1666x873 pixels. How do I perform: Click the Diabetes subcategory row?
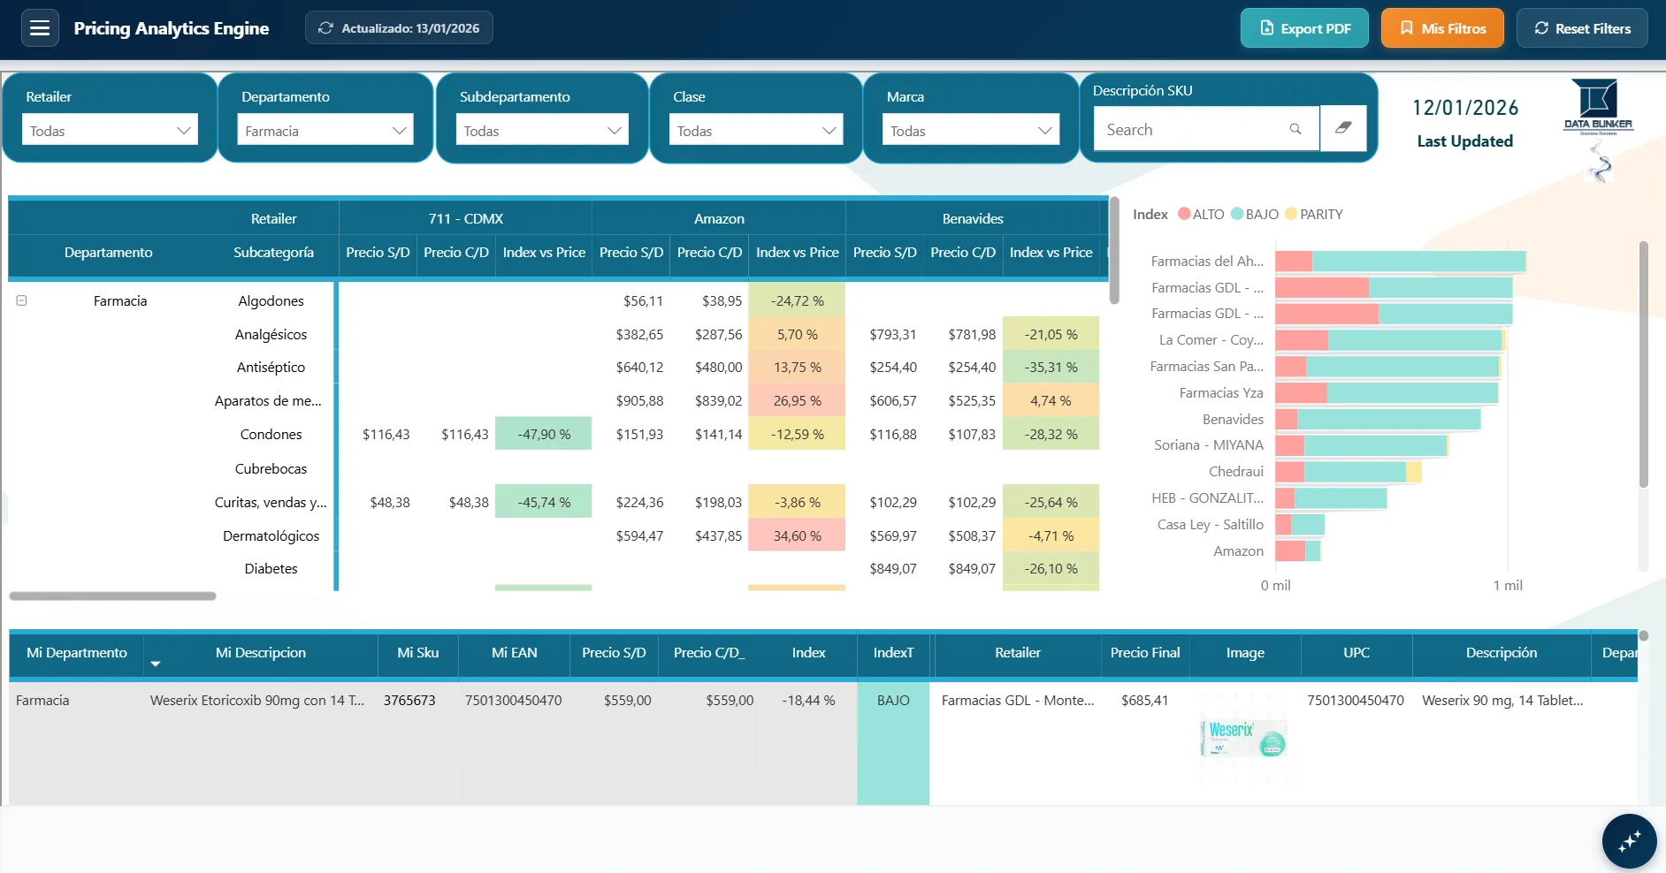point(271,569)
